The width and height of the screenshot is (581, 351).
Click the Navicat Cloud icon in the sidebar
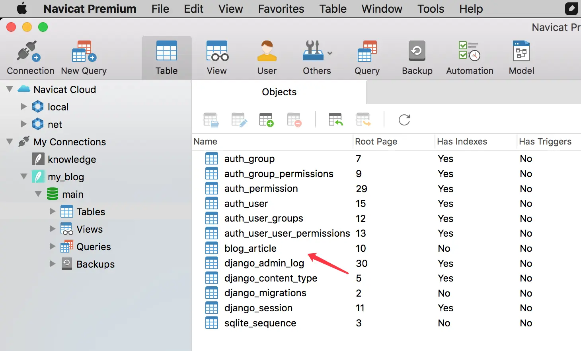coord(24,89)
